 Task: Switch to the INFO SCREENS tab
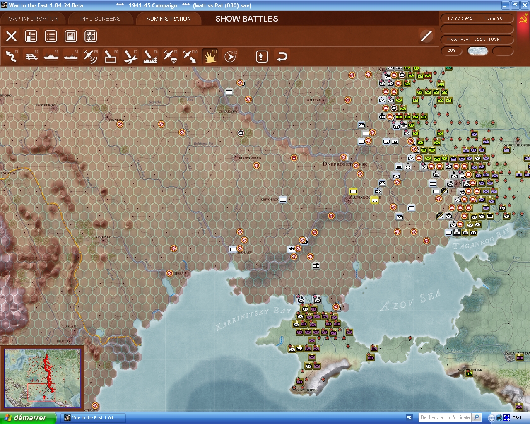pos(100,19)
